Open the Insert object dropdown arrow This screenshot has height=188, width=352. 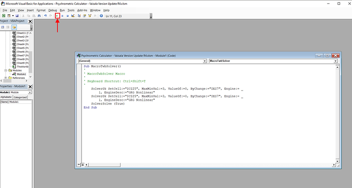tap(13, 16)
